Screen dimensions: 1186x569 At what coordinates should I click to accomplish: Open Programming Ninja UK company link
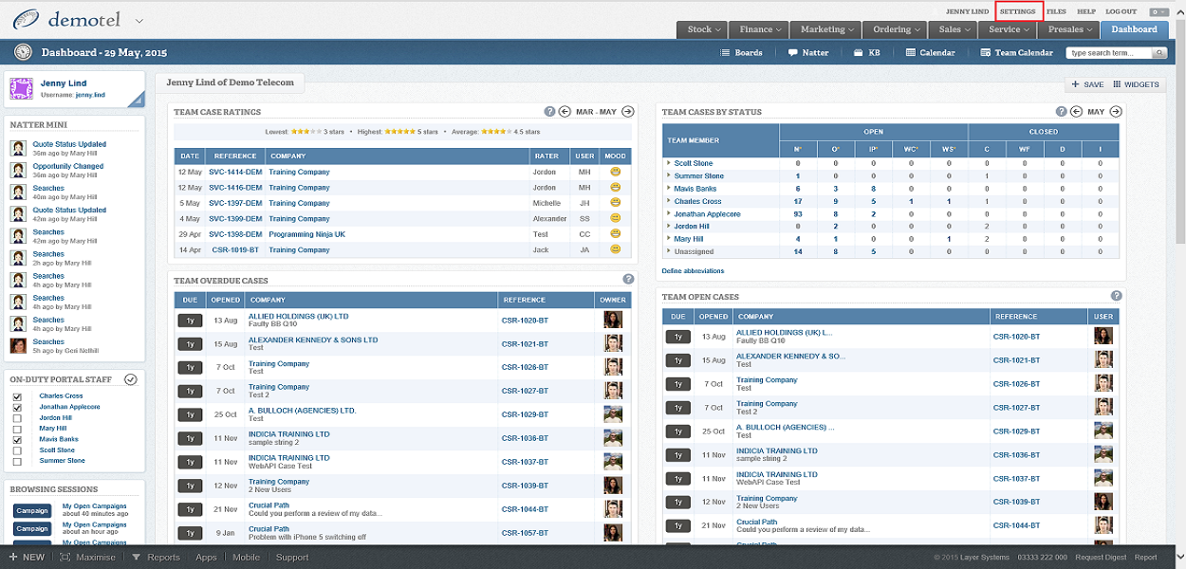[x=306, y=234]
